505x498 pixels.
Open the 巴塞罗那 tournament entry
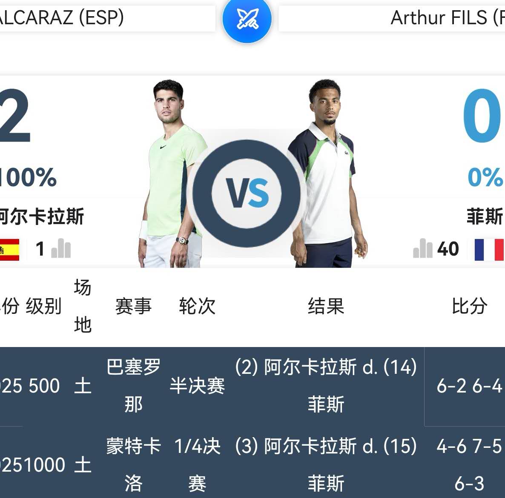coord(133,385)
